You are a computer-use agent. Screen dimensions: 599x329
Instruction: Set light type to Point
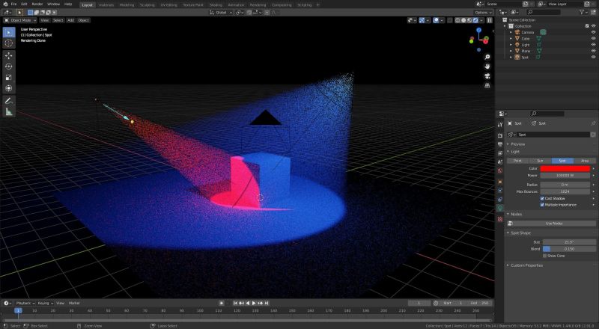[x=517, y=161]
